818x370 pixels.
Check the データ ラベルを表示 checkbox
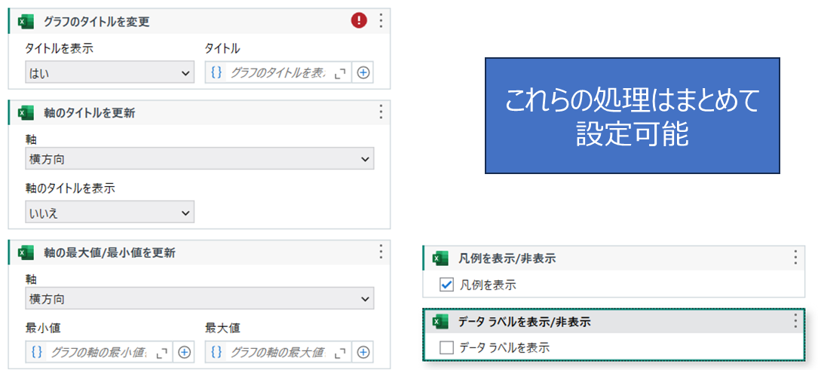click(446, 347)
